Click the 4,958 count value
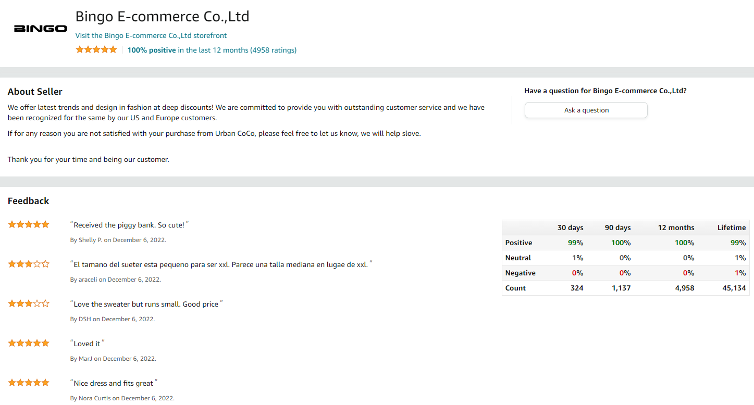Screen dimensions: 754x405 point(685,288)
